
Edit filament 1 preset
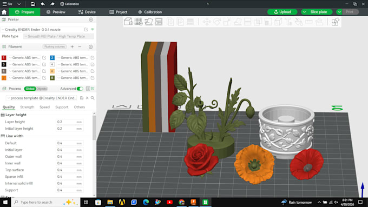(44, 58)
